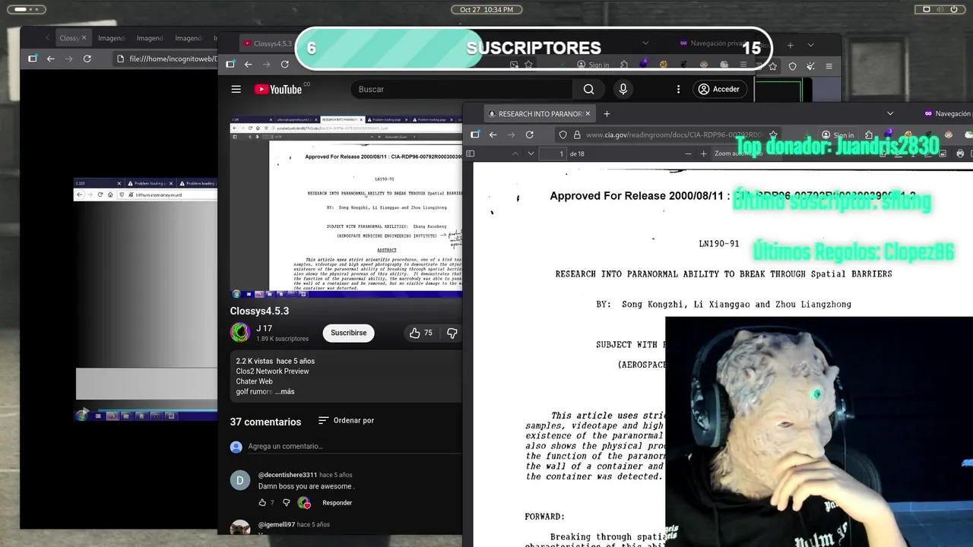Switch to second Imagend tab in file window

[150, 38]
